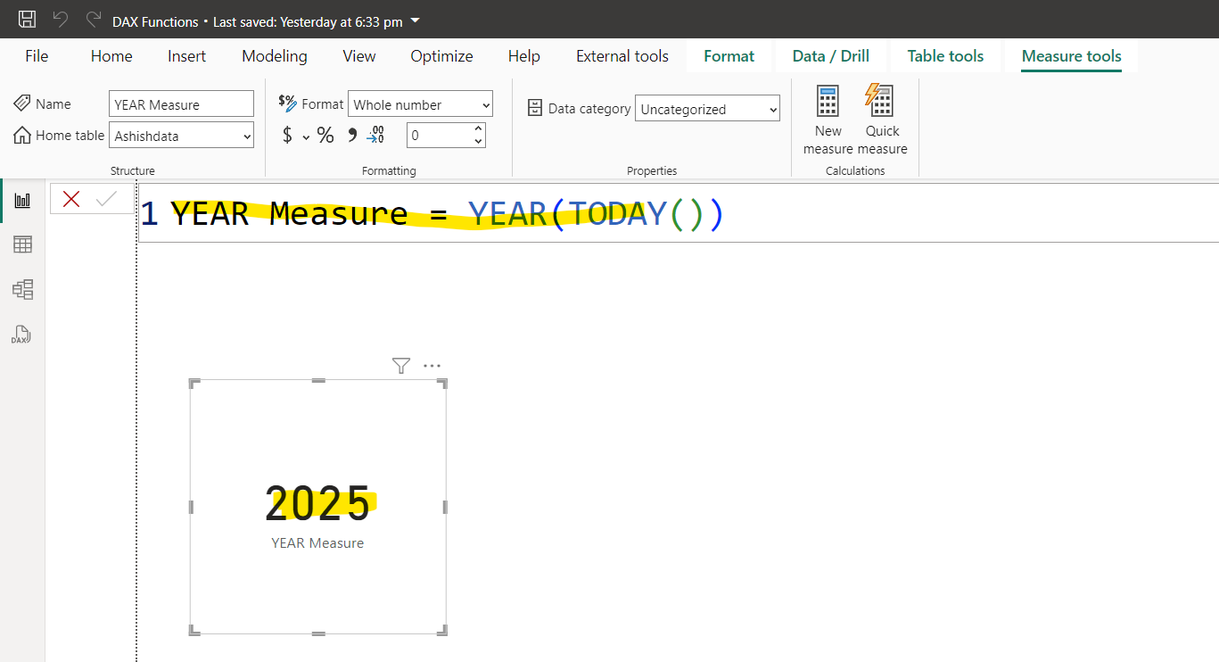Cancel the formula with the red X
This screenshot has height=662, width=1219.
click(x=71, y=198)
